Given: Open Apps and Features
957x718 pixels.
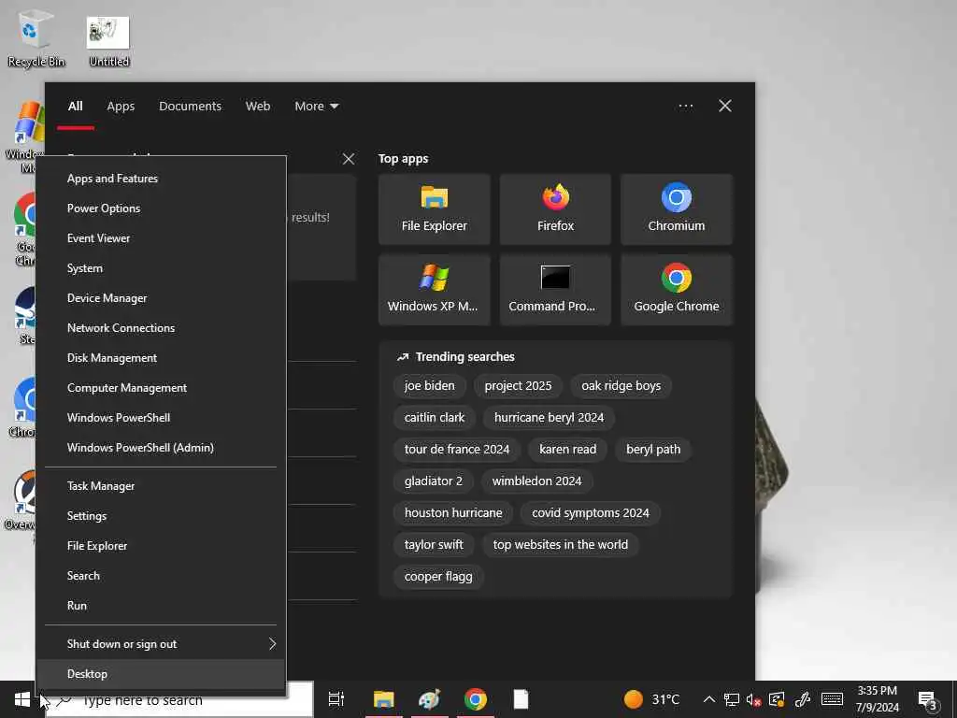Looking at the screenshot, I should pyautogui.click(x=161, y=179).
